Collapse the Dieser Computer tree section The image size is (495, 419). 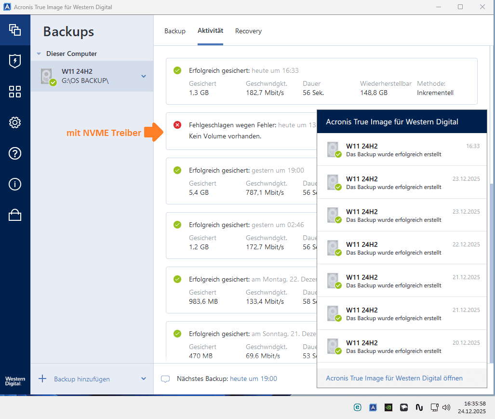pyautogui.click(x=39, y=54)
